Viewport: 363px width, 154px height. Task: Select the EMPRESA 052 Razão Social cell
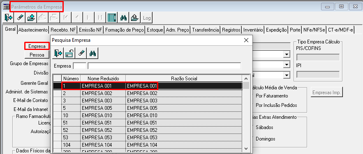[184, 130]
